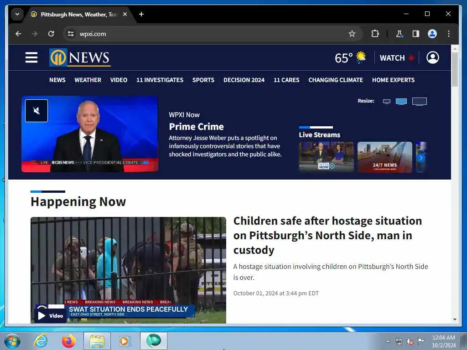Image resolution: width=467 pixels, height=350 pixels.
Task: Open Windows Explorer from the taskbar
Action: click(x=97, y=341)
